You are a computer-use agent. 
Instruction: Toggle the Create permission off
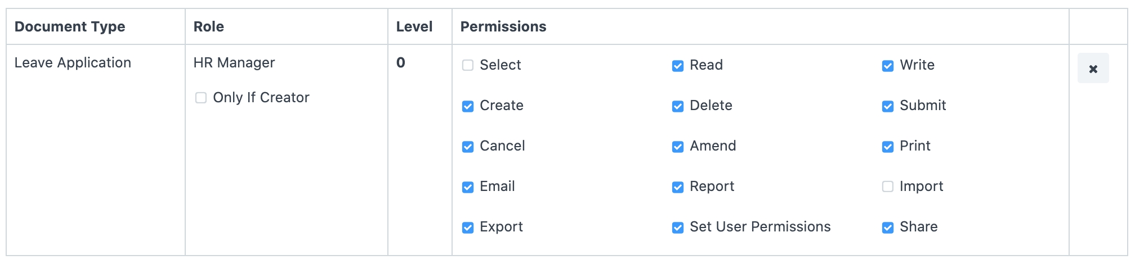pyautogui.click(x=468, y=106)
